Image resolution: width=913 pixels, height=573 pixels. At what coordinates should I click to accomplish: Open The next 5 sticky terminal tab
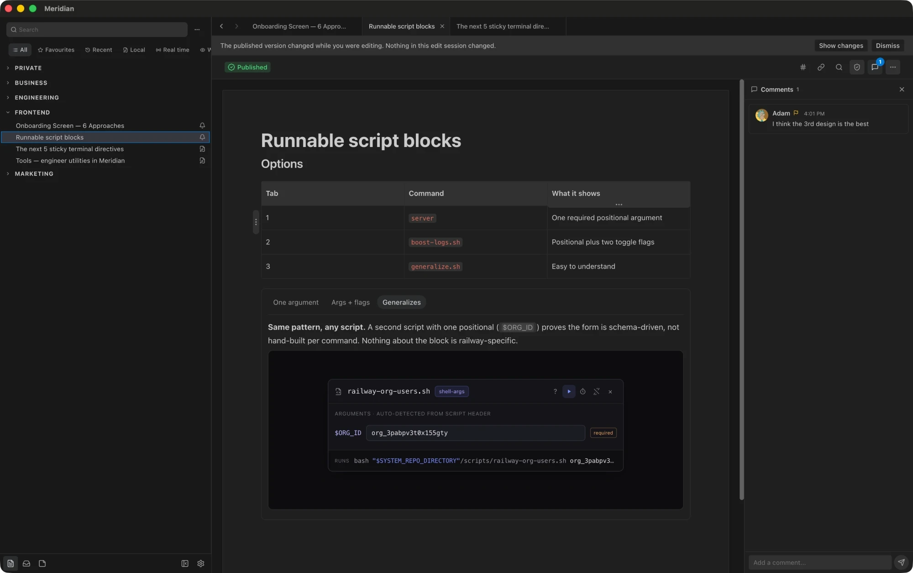pyautogui.click(x=507, y=26)
